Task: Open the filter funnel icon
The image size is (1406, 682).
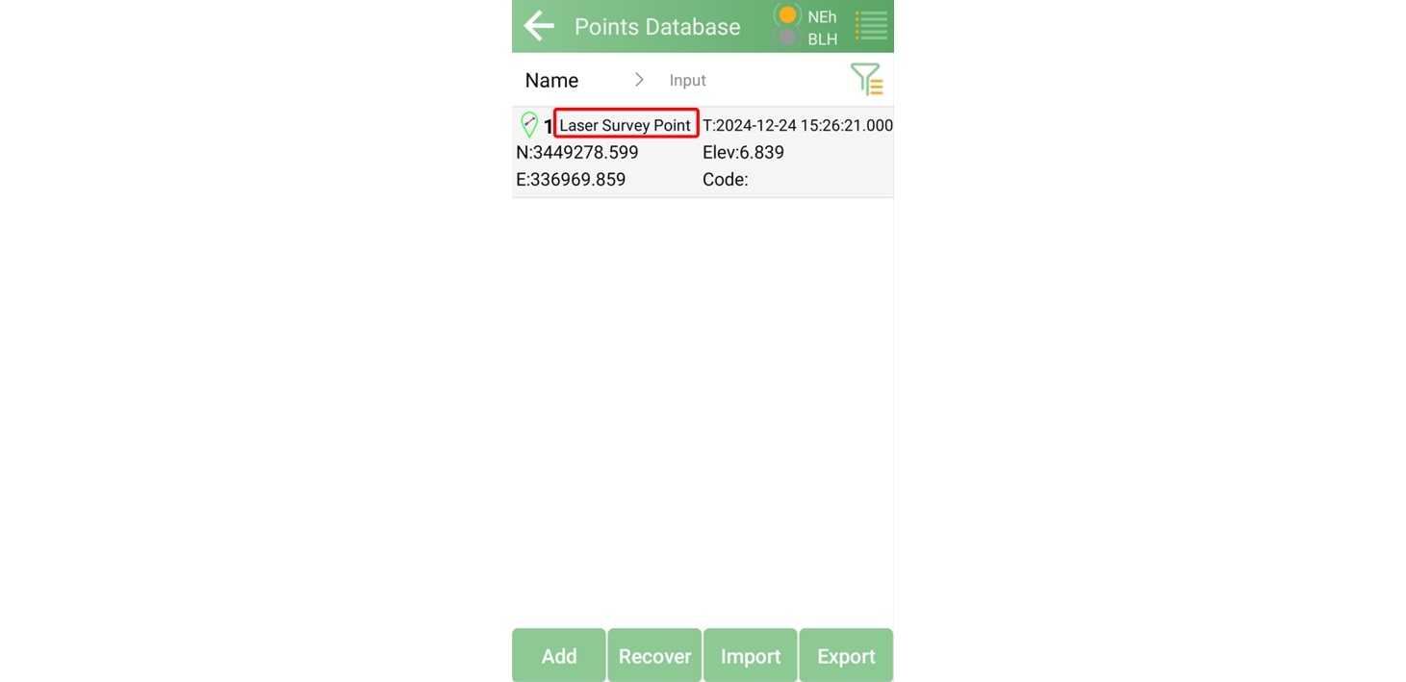Action: point(866,80)
